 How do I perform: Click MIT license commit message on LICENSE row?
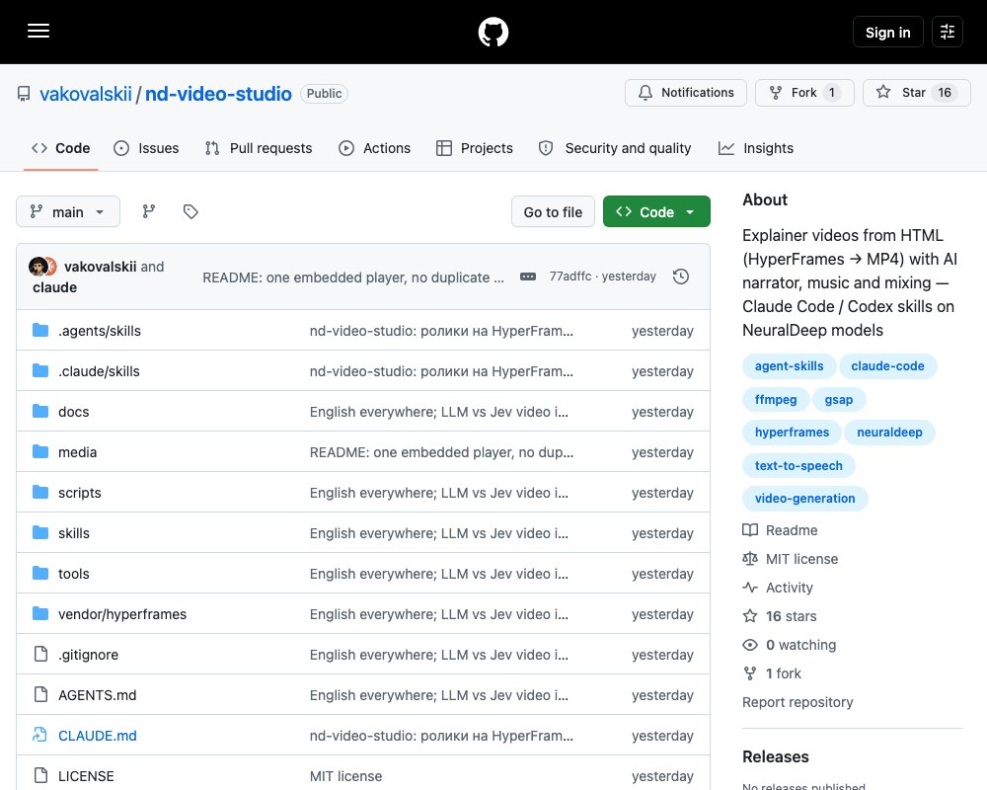pos(345,776)
